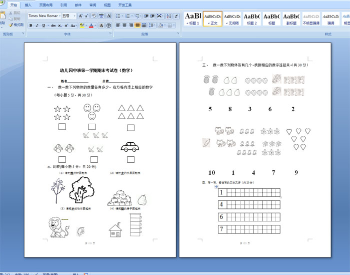The width and height of the screenshot is (350, 275).
Task: Toggle Italic formatting
Action: coord(37,26)
